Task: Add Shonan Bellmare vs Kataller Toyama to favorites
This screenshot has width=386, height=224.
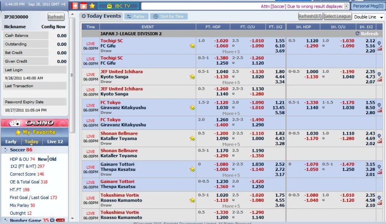Action: 192,138
